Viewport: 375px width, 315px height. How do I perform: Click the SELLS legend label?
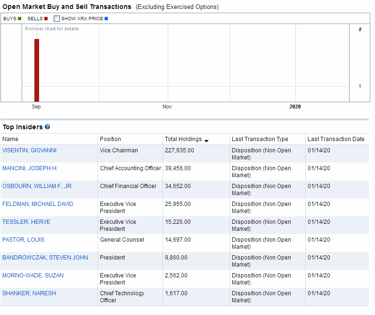pos(35,19)
